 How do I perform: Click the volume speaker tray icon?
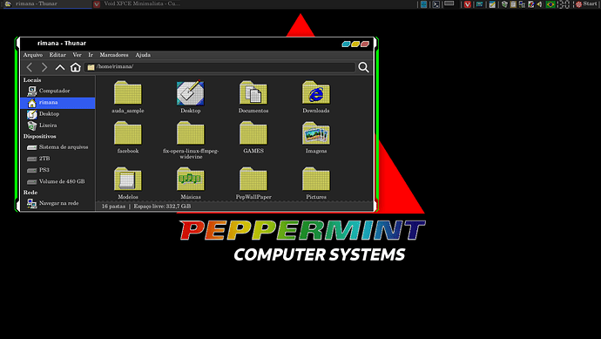(539, 4)
